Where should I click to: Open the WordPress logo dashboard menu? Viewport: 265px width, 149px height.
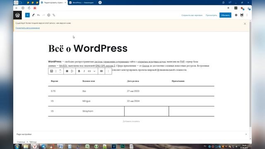(17, 15)
